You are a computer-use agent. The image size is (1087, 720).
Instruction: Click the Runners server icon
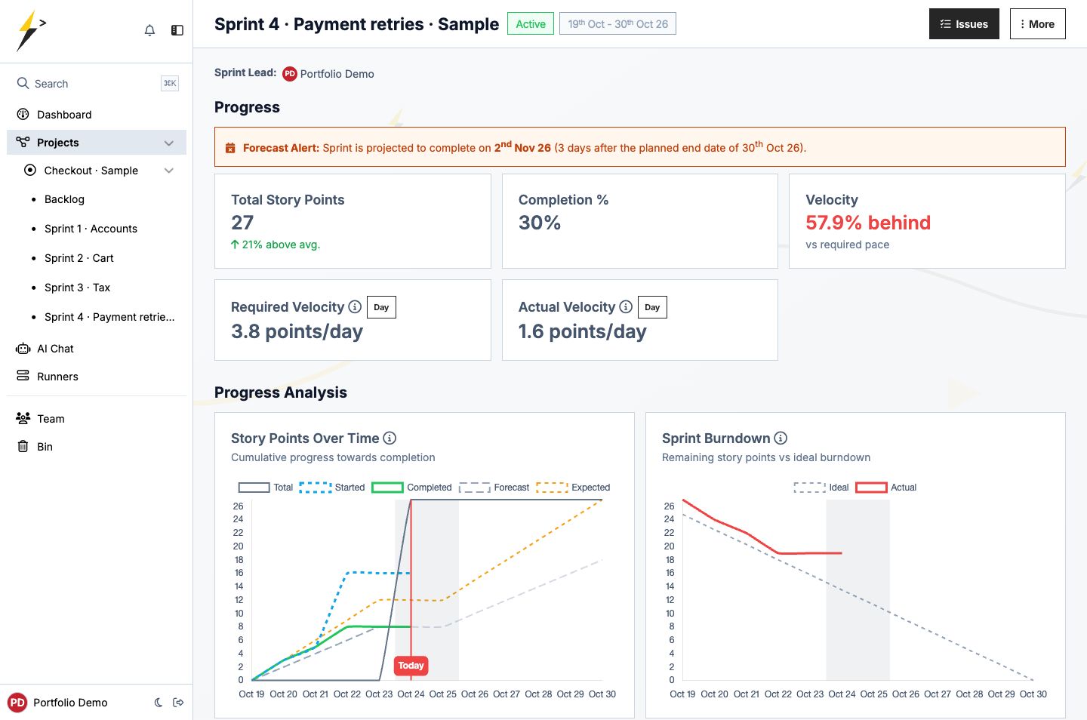(23, 376)
